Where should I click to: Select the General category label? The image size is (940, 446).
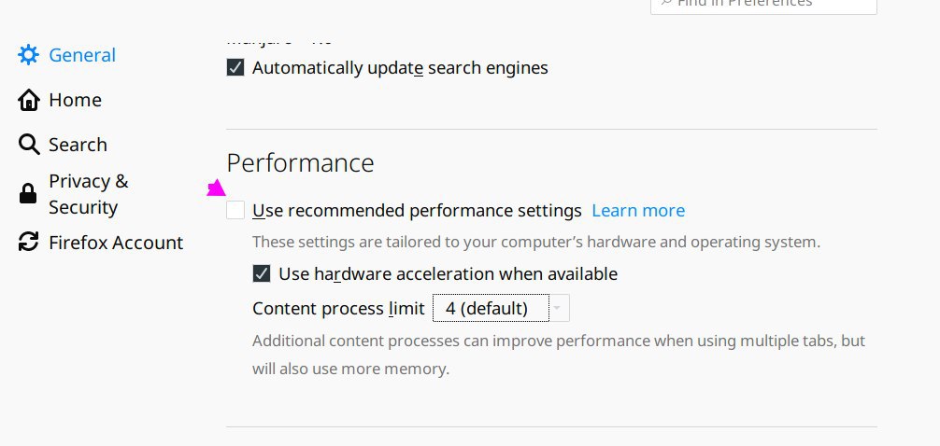[82, 55]
